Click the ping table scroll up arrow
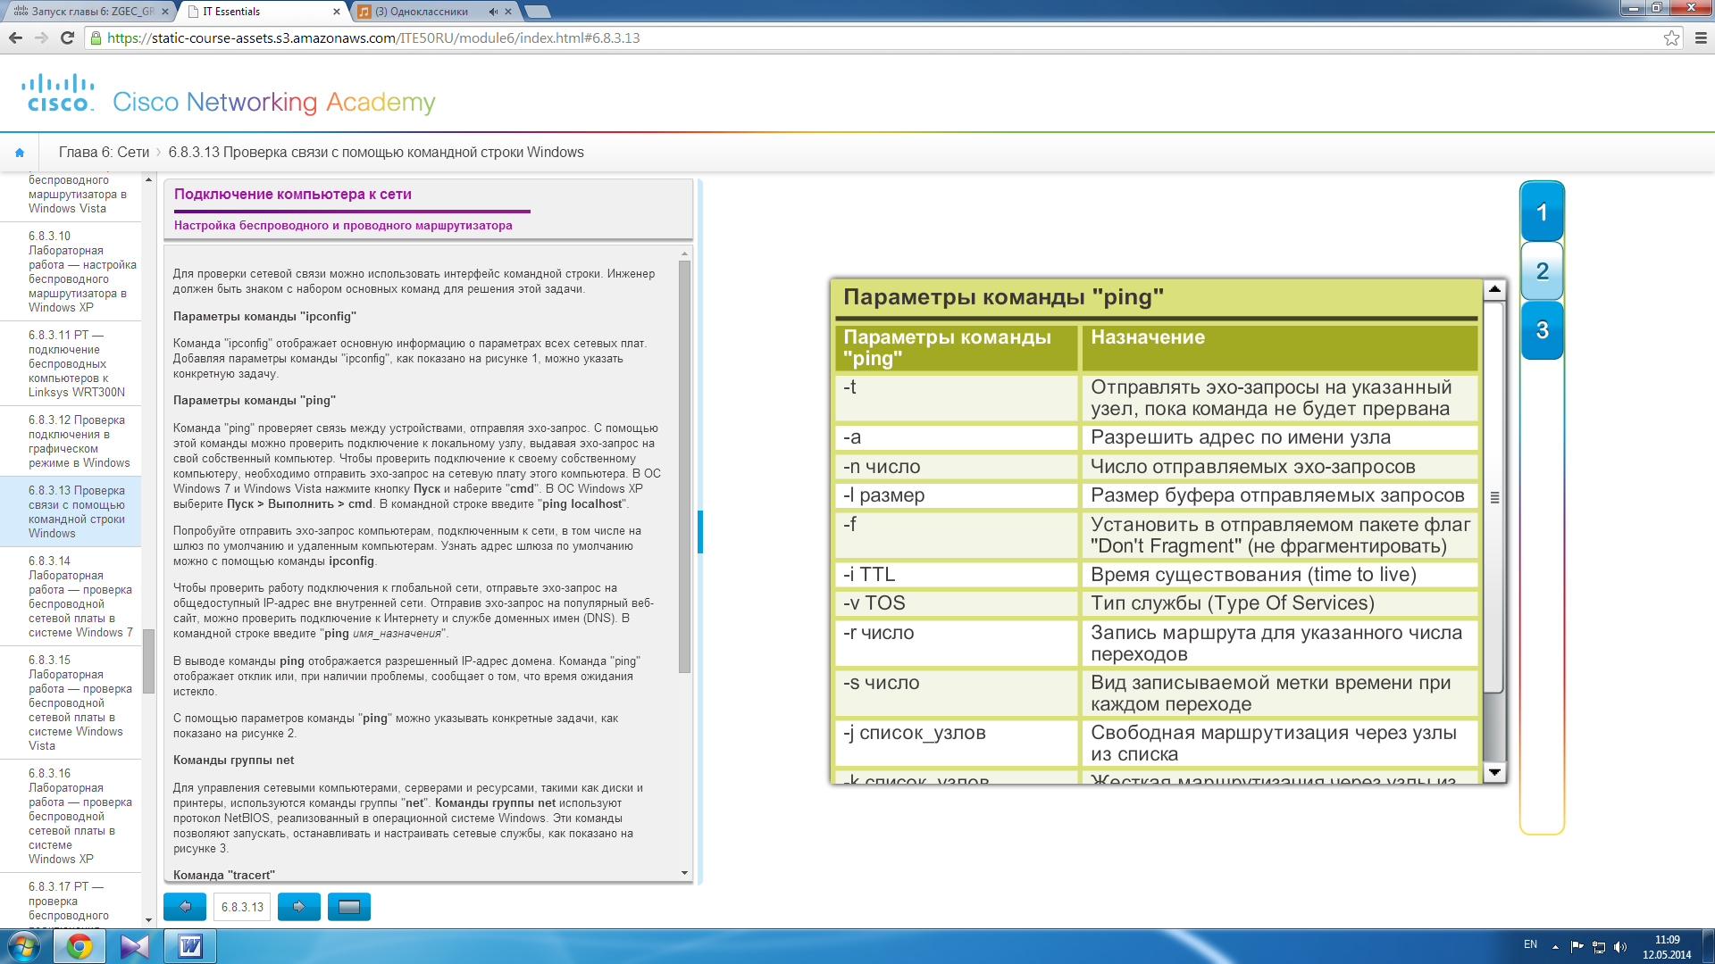Viewport: 1715px width, 964px height. click(x=1494, y=289)
